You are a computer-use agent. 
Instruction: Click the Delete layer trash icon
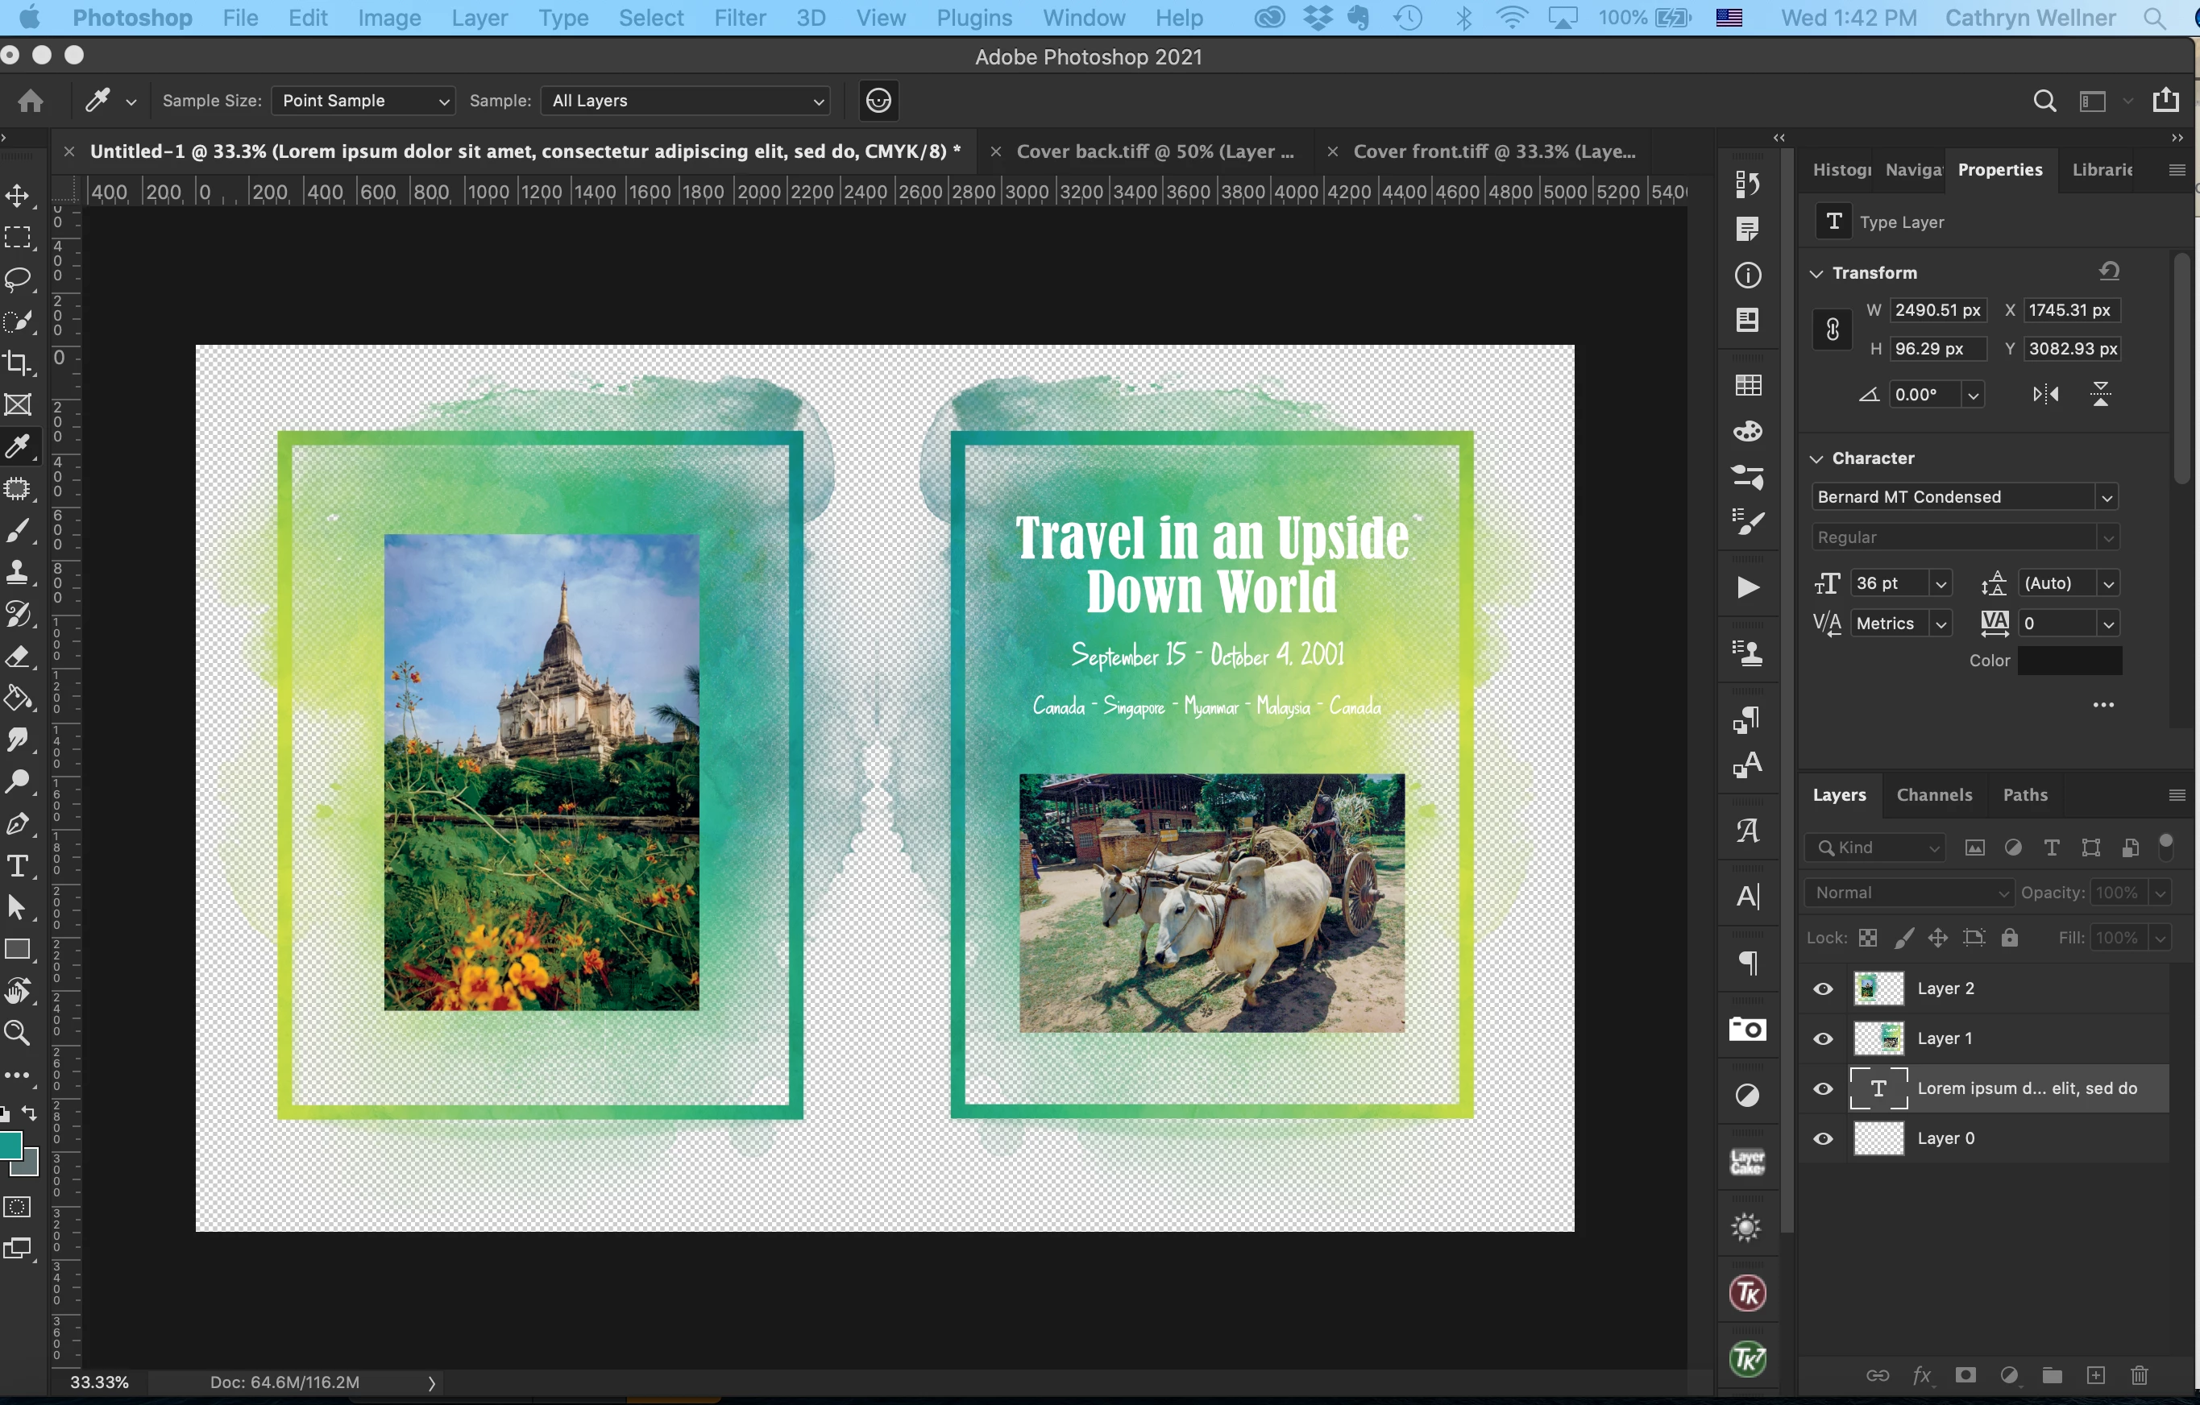point(2139,1375)
